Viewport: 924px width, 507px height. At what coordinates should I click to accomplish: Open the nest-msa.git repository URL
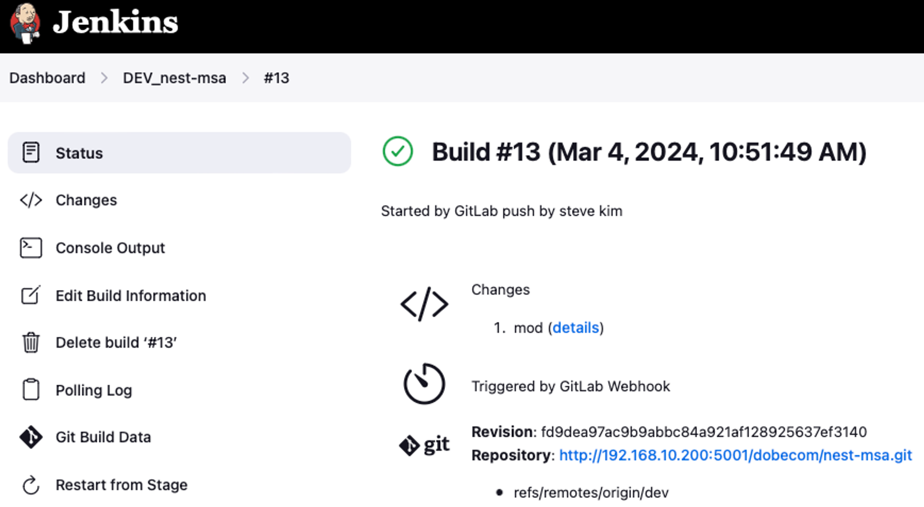click(x=736, y=455)
